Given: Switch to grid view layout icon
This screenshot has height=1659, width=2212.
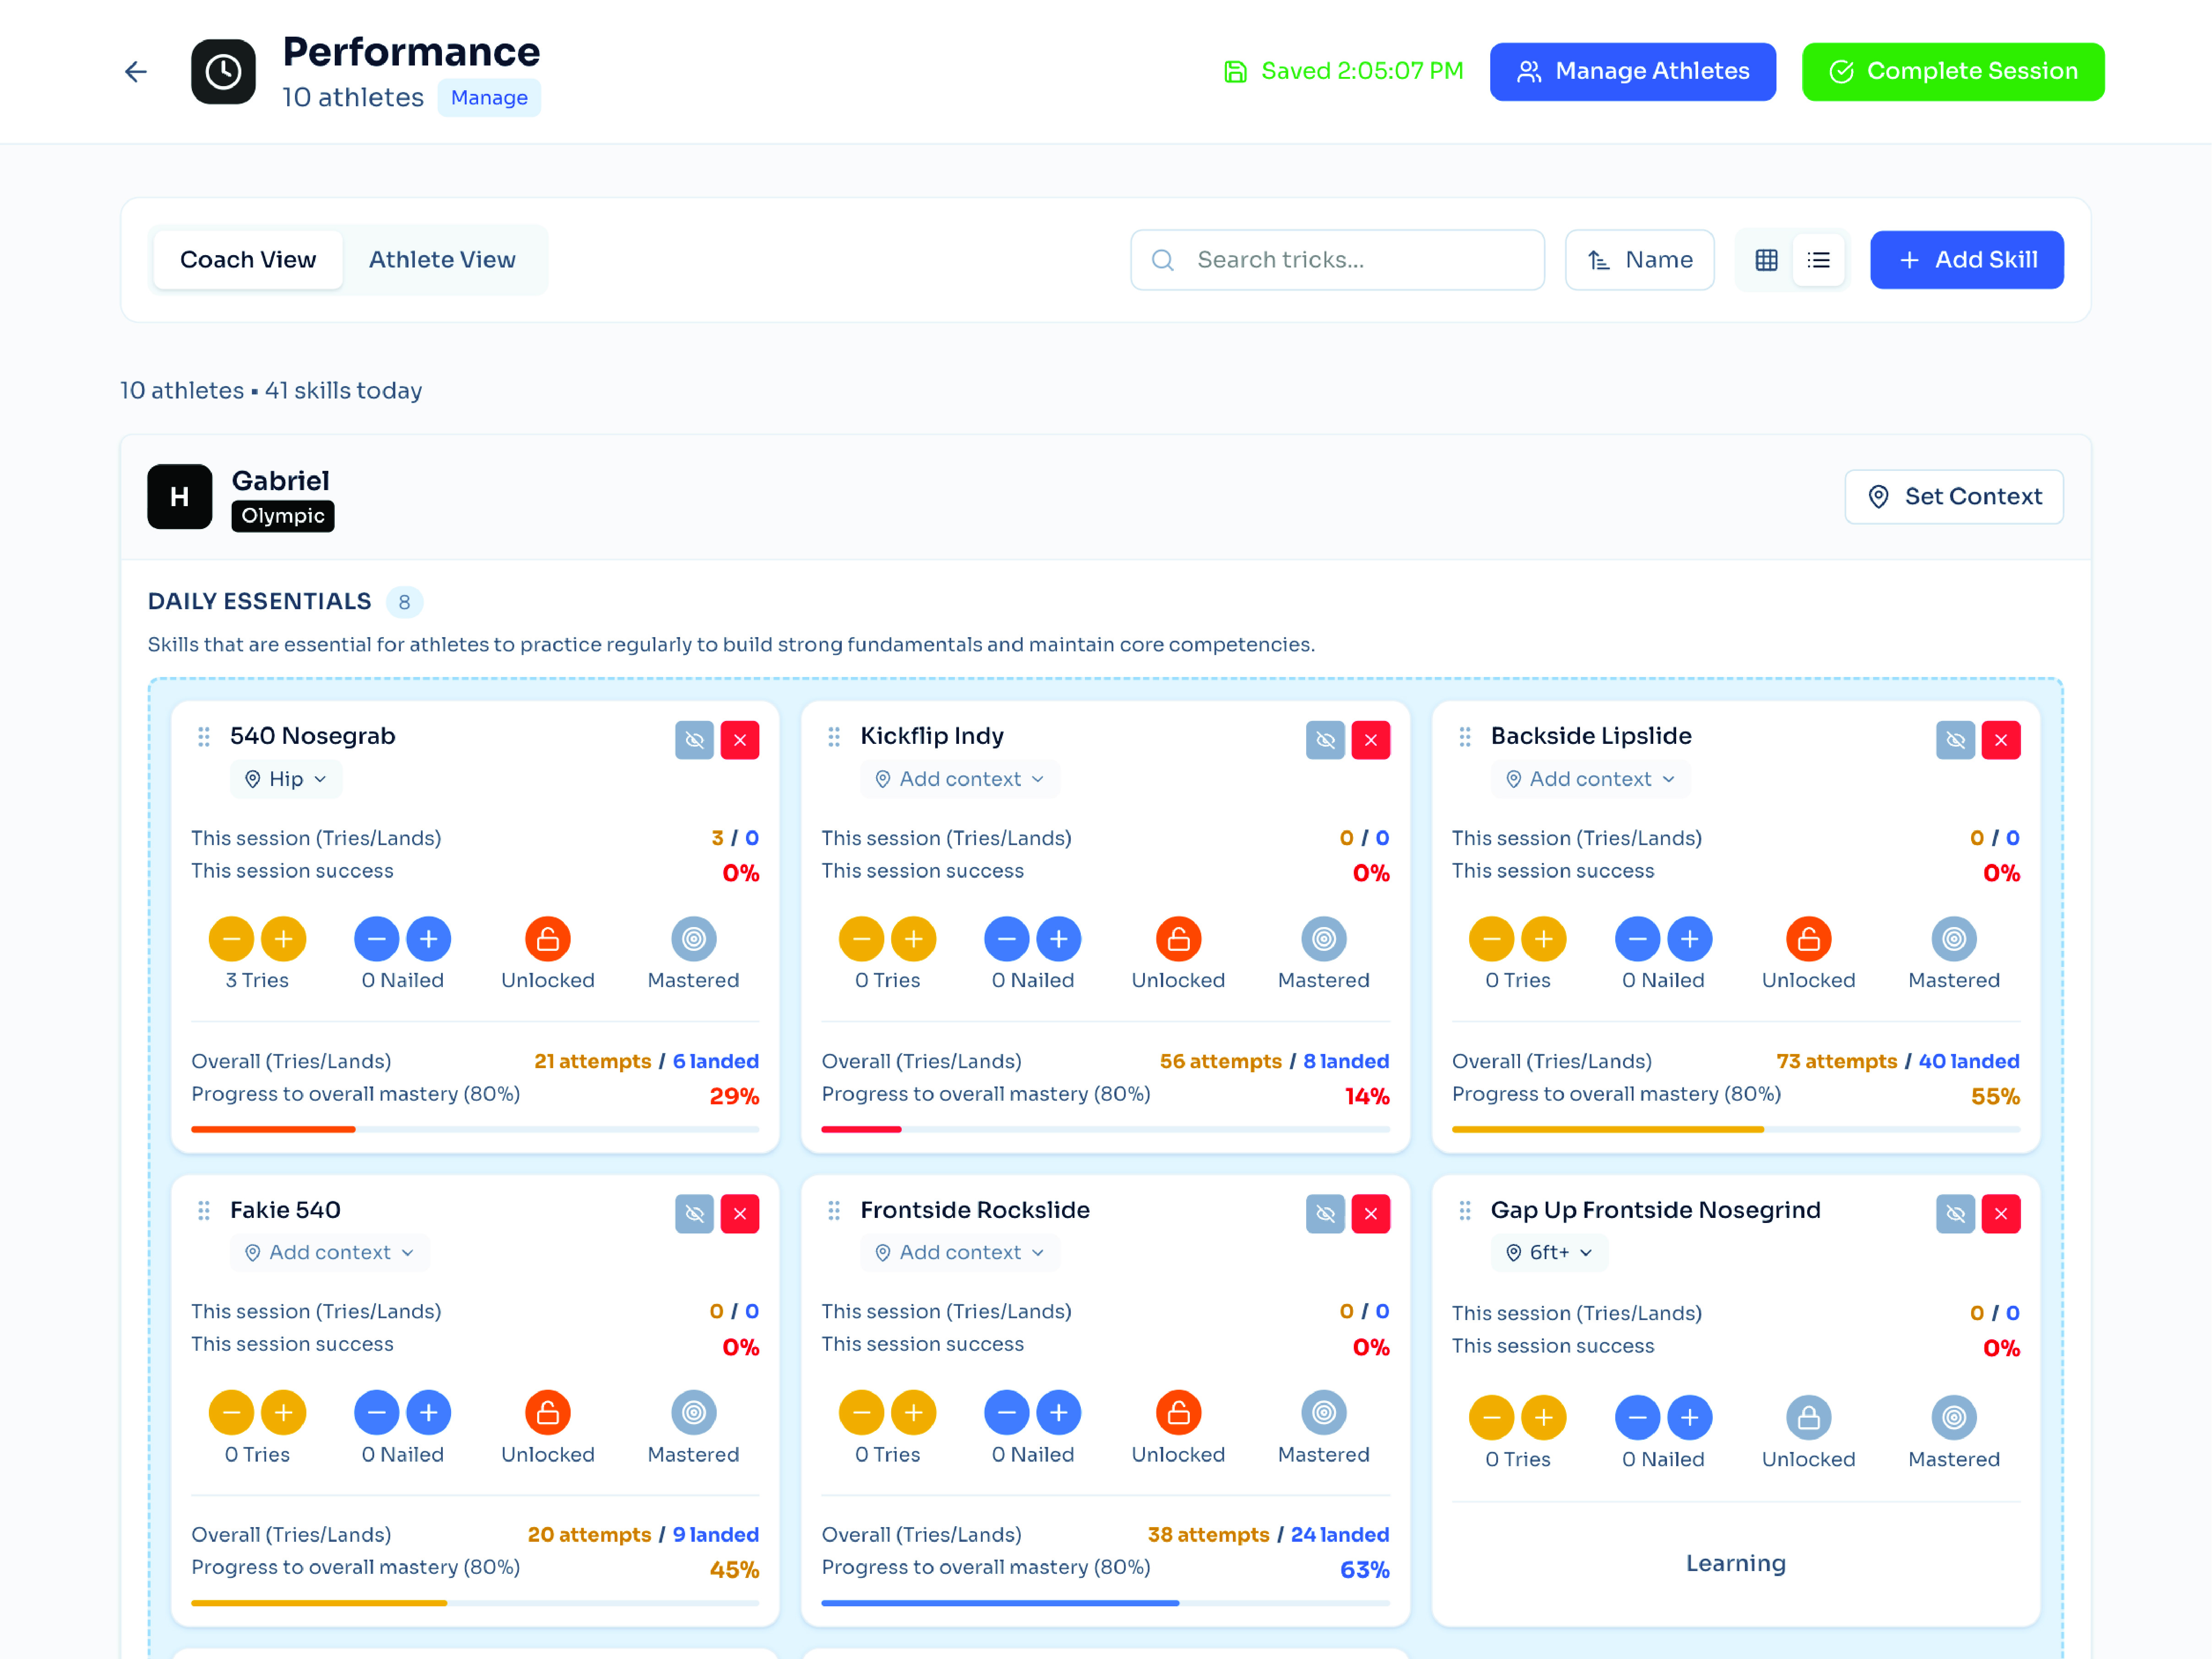Looking at the screenshot, I should (1766, 260).
